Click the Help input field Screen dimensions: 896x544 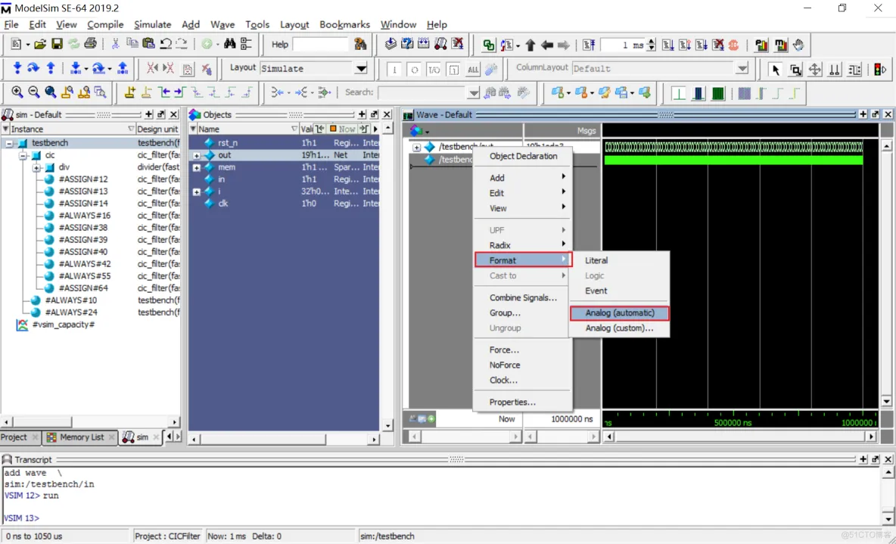click(x=321, y=45)
